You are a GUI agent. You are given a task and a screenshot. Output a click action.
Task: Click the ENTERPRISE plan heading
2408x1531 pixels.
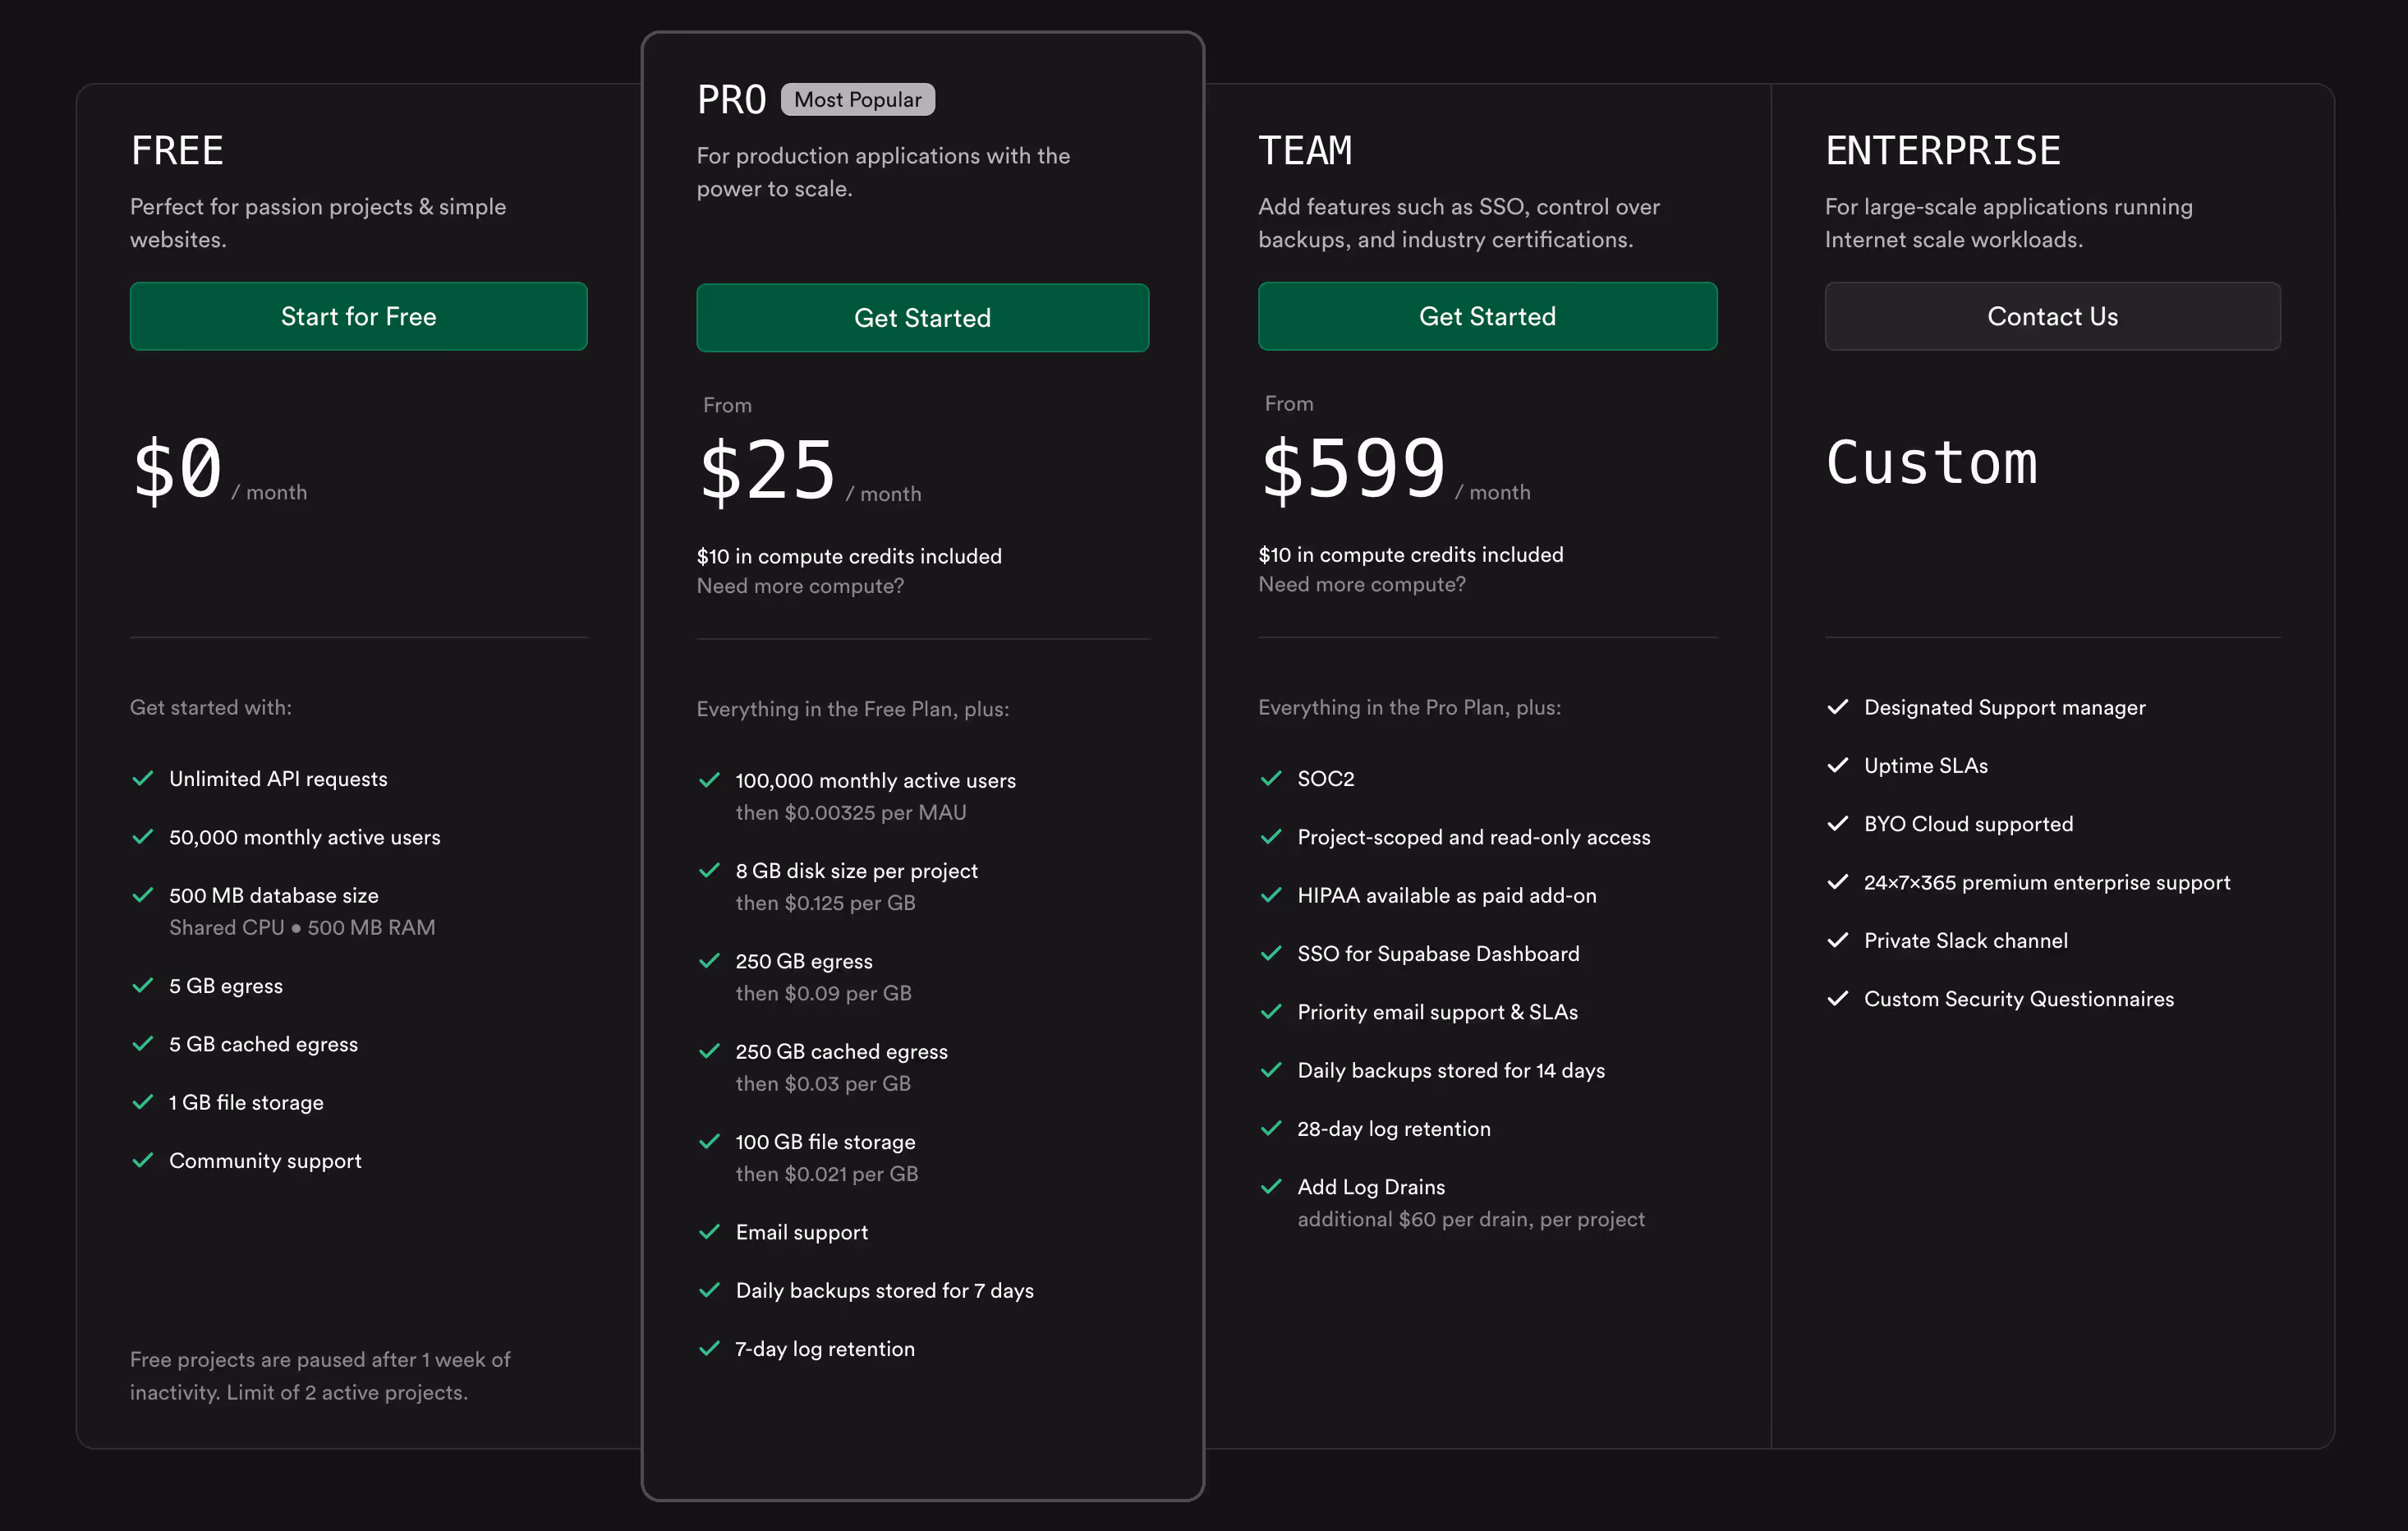click(x=1942, y=151)
